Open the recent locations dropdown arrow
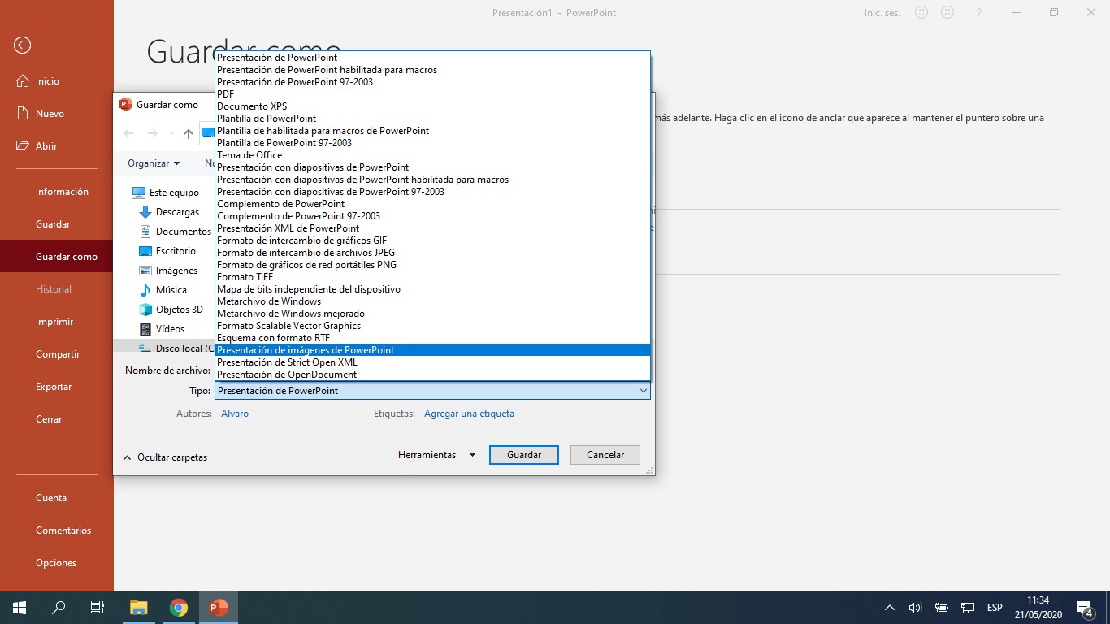1110x624 pixels. pyautogui.click(x=171, y=133)
